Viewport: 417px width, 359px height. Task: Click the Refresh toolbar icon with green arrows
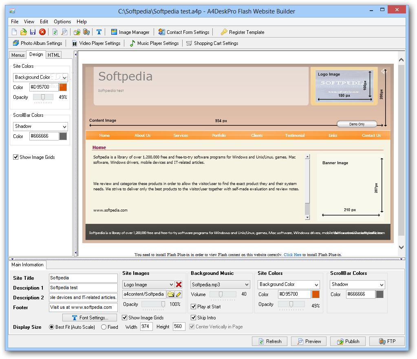point(55,32)
